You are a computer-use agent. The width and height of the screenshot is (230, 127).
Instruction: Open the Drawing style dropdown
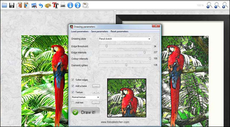point(125,39)
